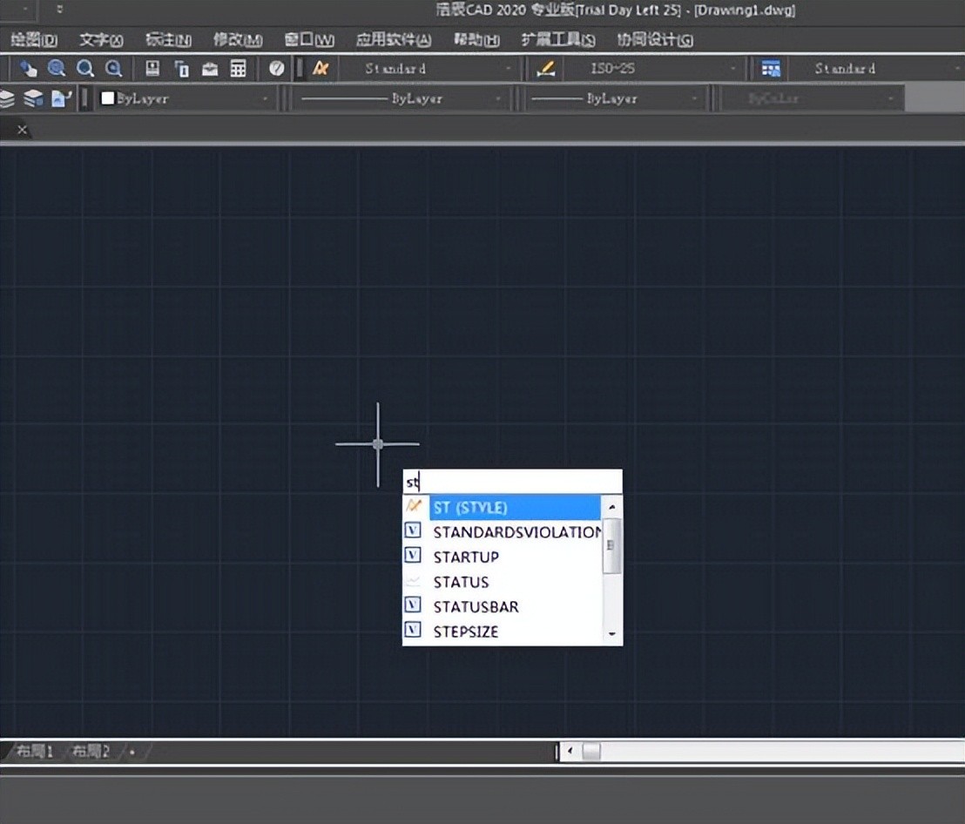The width and height of the screenshot is (965, 824).
Task: Click the tool palette briefcase icon
Action: click(x=210, y=69)
